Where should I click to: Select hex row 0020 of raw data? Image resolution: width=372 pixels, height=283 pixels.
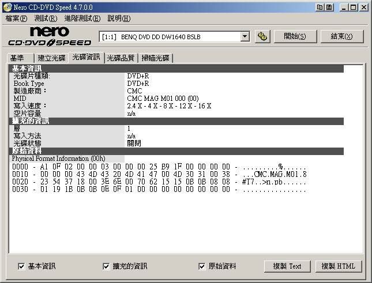click(x=159, y=182)
